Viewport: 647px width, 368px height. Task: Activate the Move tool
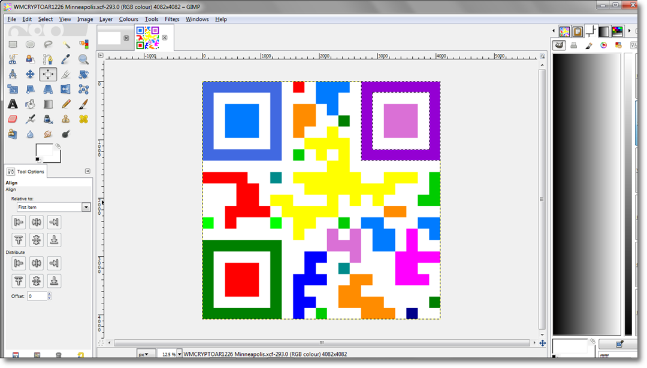click(x=30, y=74)
